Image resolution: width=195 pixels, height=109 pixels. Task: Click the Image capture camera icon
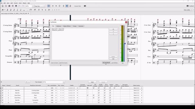[x=85, y=6]
